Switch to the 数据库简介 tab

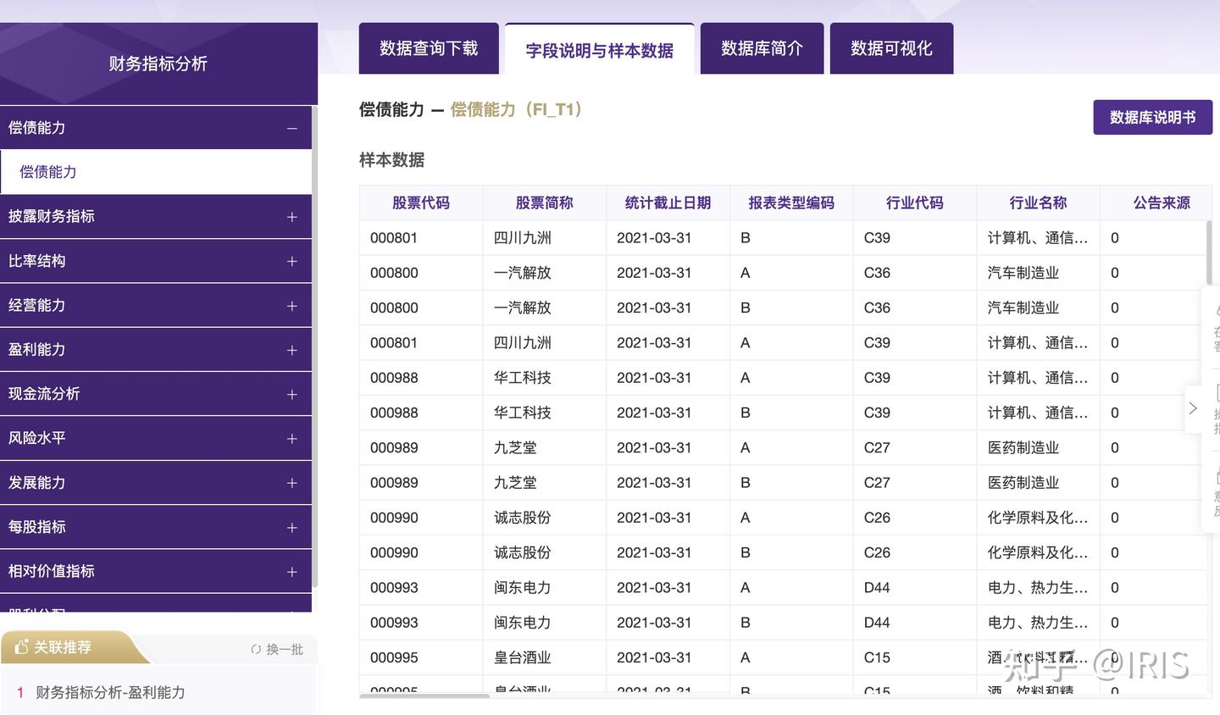762,48
